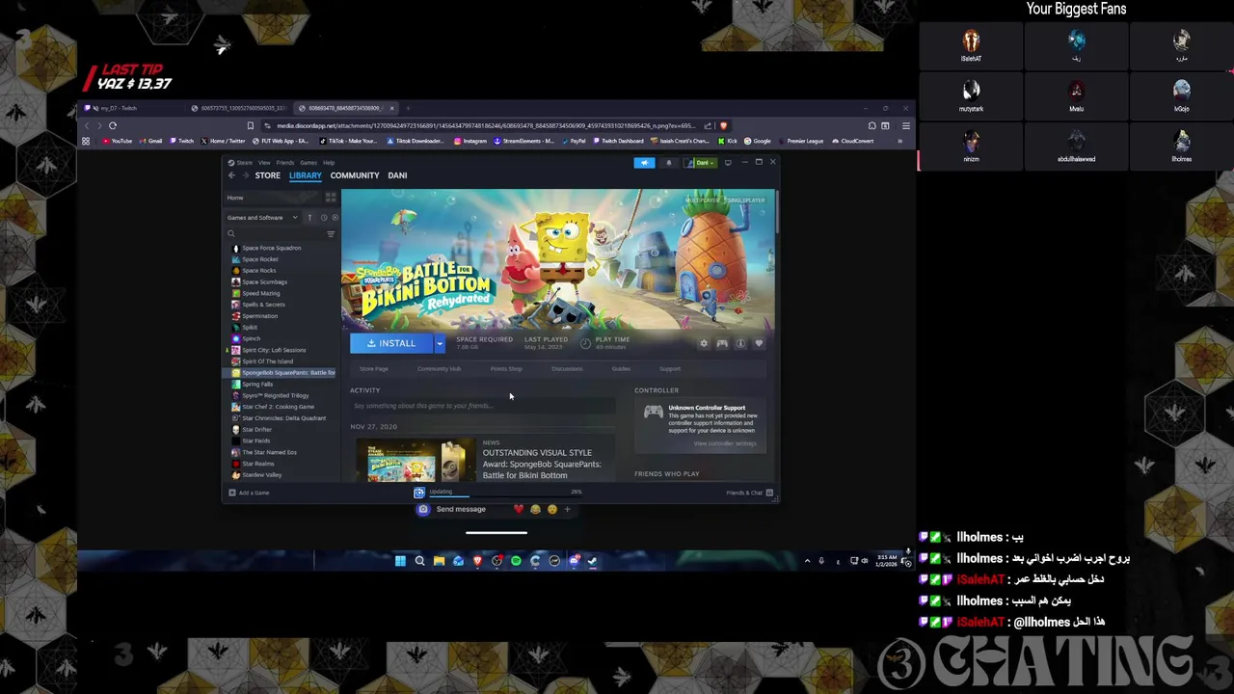Click the activity status input field
Screen dimensions: 1234x694
pos(482,406)
